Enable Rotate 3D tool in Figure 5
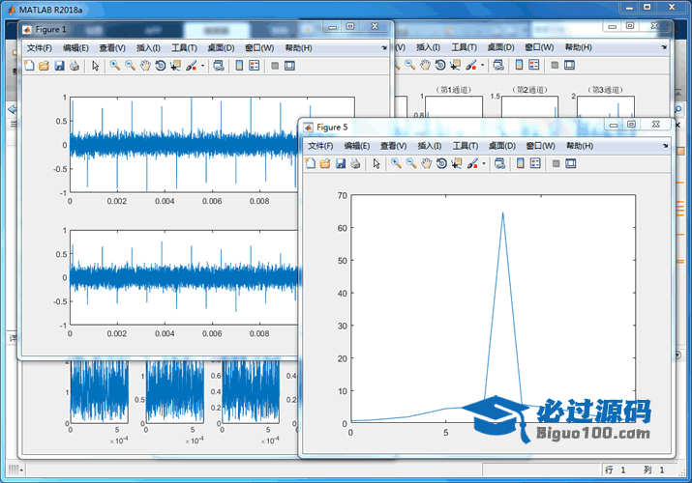The width and height of the screenshot is (692, 483). pos(441,164)
